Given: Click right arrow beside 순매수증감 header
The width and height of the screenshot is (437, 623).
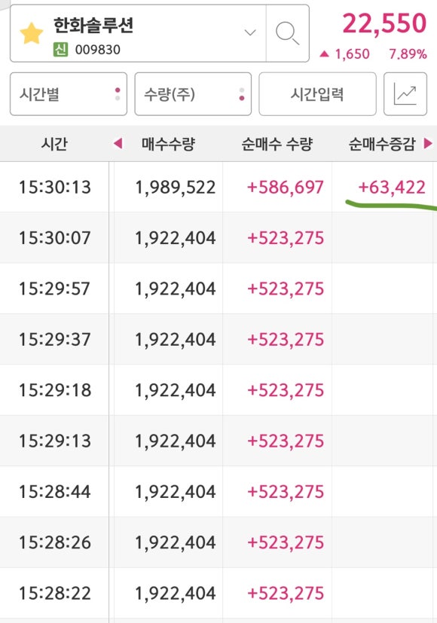Looking at the screenshot, I should (x=428, y=143).
